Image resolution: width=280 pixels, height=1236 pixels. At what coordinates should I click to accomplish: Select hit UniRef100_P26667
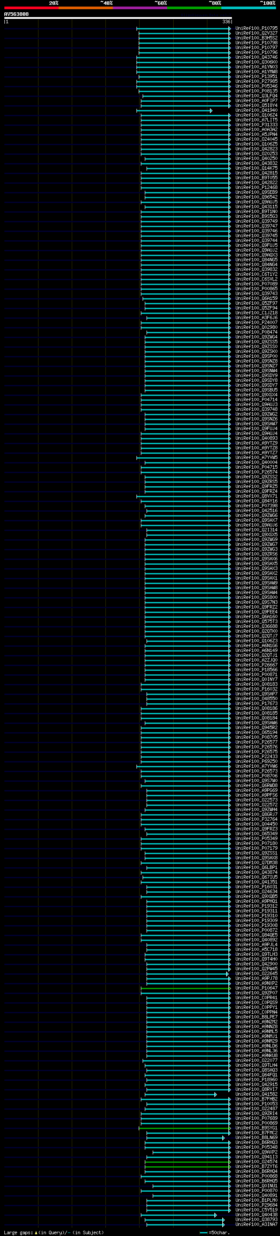pos(256,665)
